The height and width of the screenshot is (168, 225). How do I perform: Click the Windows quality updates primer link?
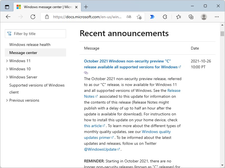(x=156, y=132)
